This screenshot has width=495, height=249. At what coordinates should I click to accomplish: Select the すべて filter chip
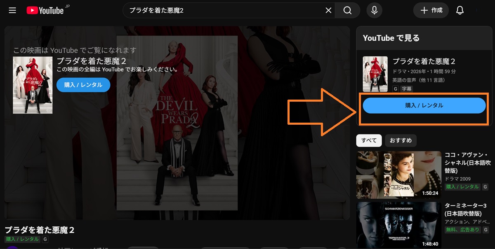point(369,140)
